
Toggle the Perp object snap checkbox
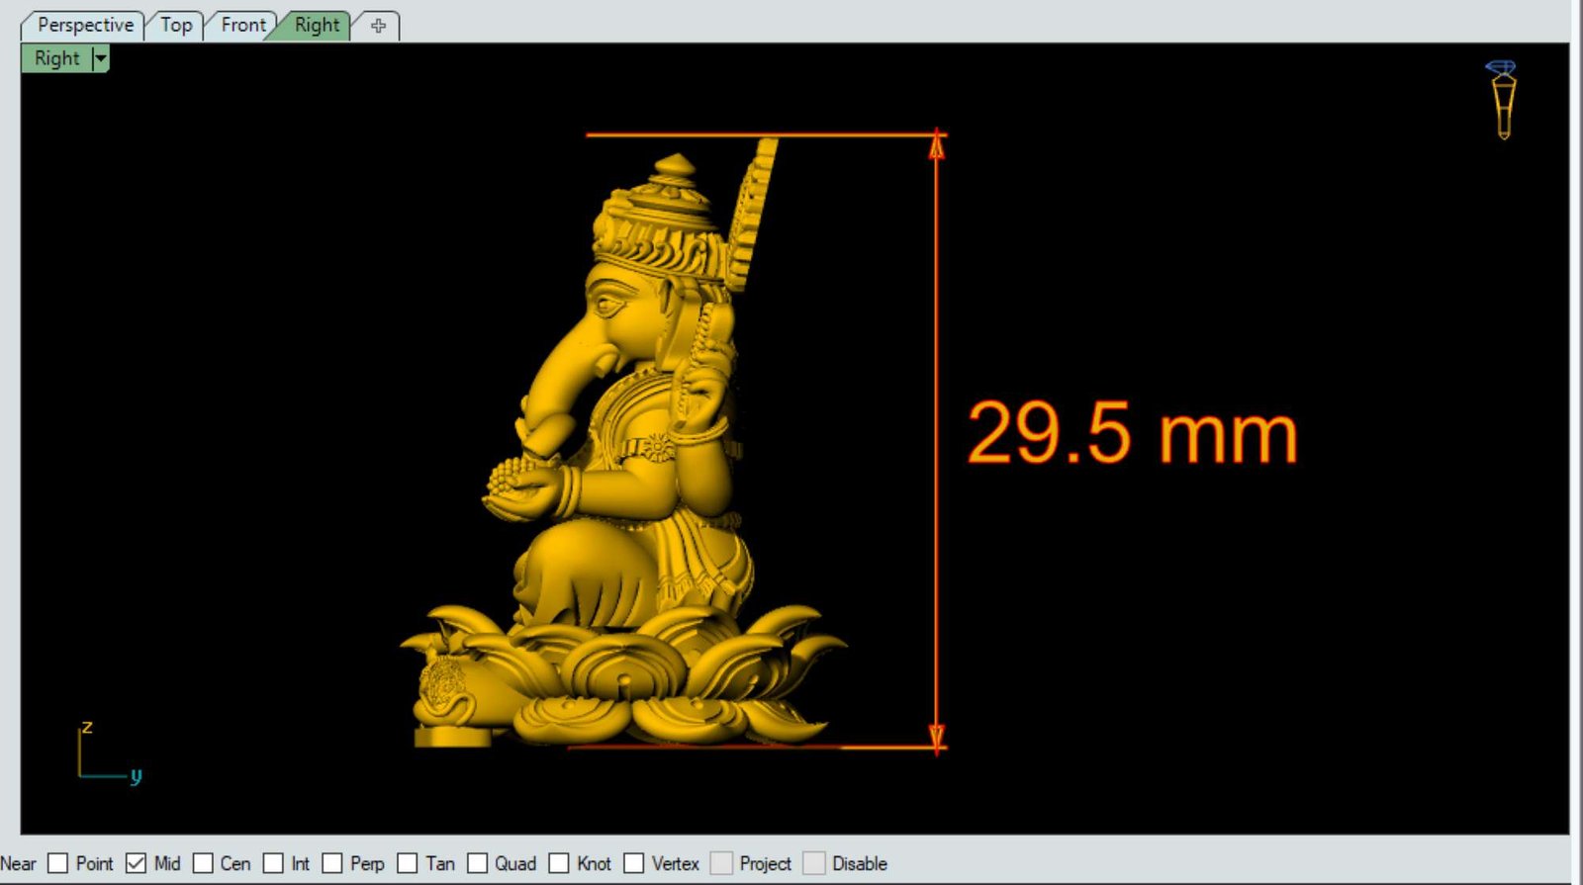click(x=332, y=863)
